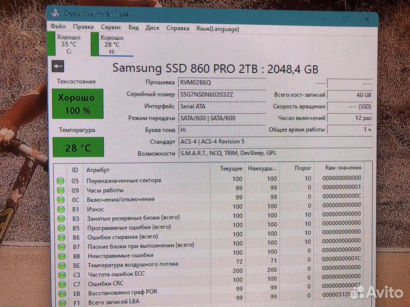410x307 pixels.
Task: Click power-on hours value 1 ч
Action: pos(350,129)
